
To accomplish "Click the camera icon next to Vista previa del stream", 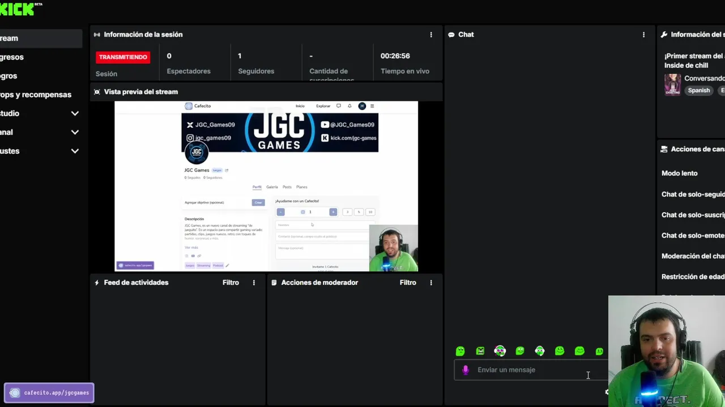I will pos(97,92).
